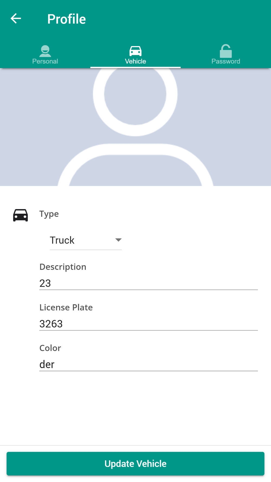The width and height of the screenshot is (271, 482).
Task: Click the Description label
Action: tap(63, 267)
